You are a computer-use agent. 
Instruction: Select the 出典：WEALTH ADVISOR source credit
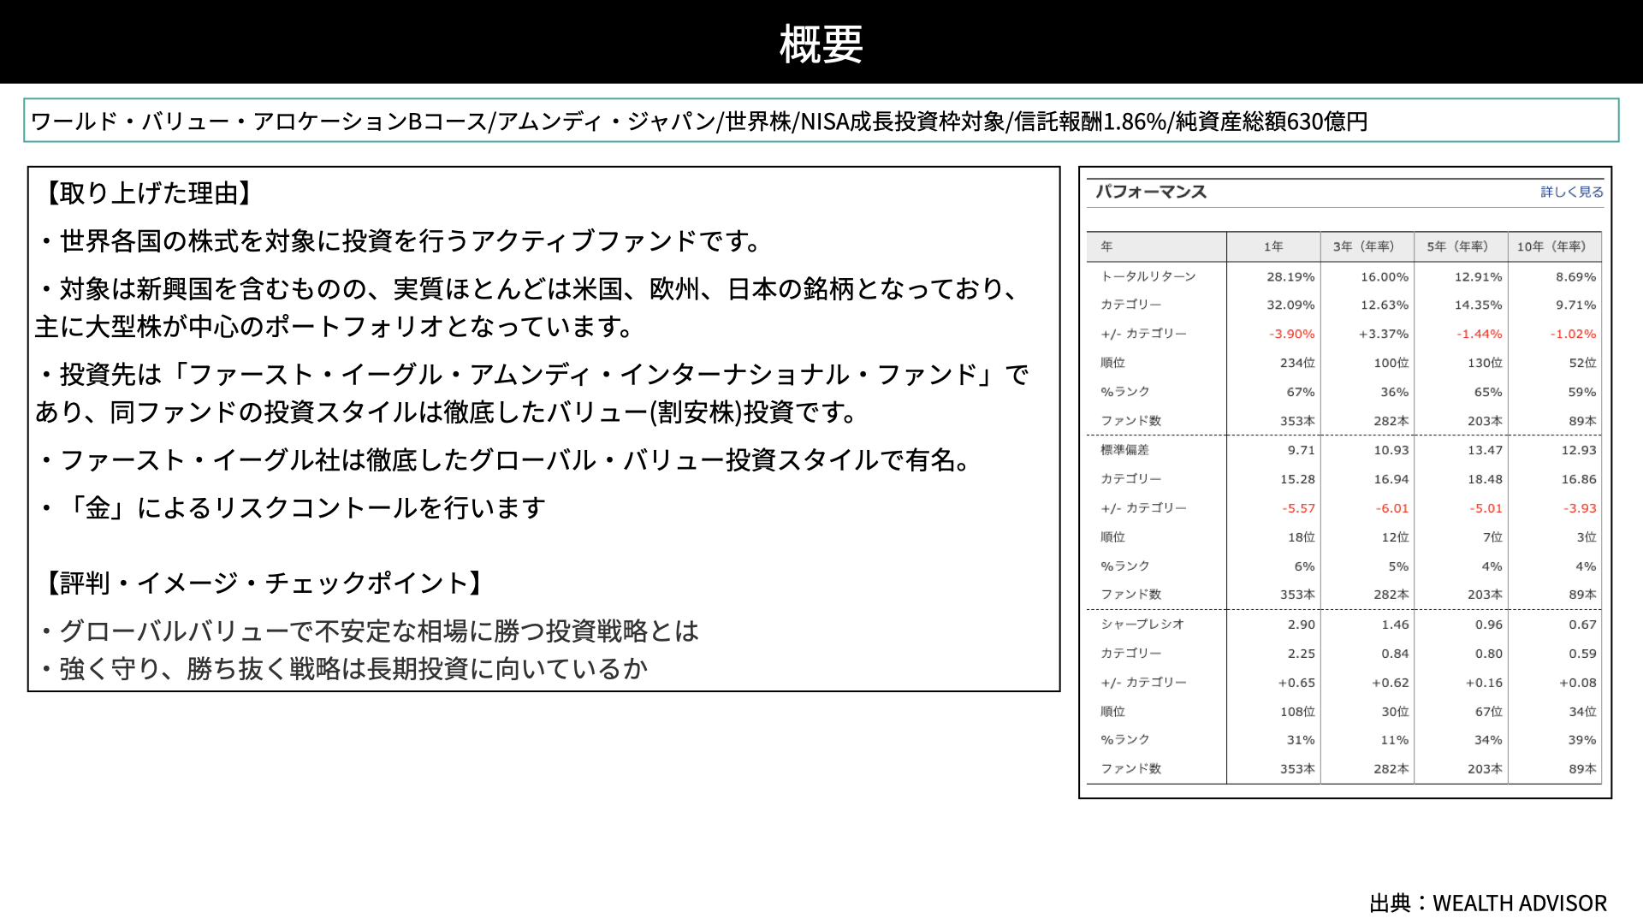[1488, 903]
